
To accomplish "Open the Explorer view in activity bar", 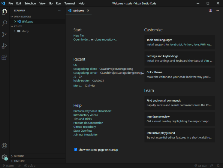I will click(4, 12).
